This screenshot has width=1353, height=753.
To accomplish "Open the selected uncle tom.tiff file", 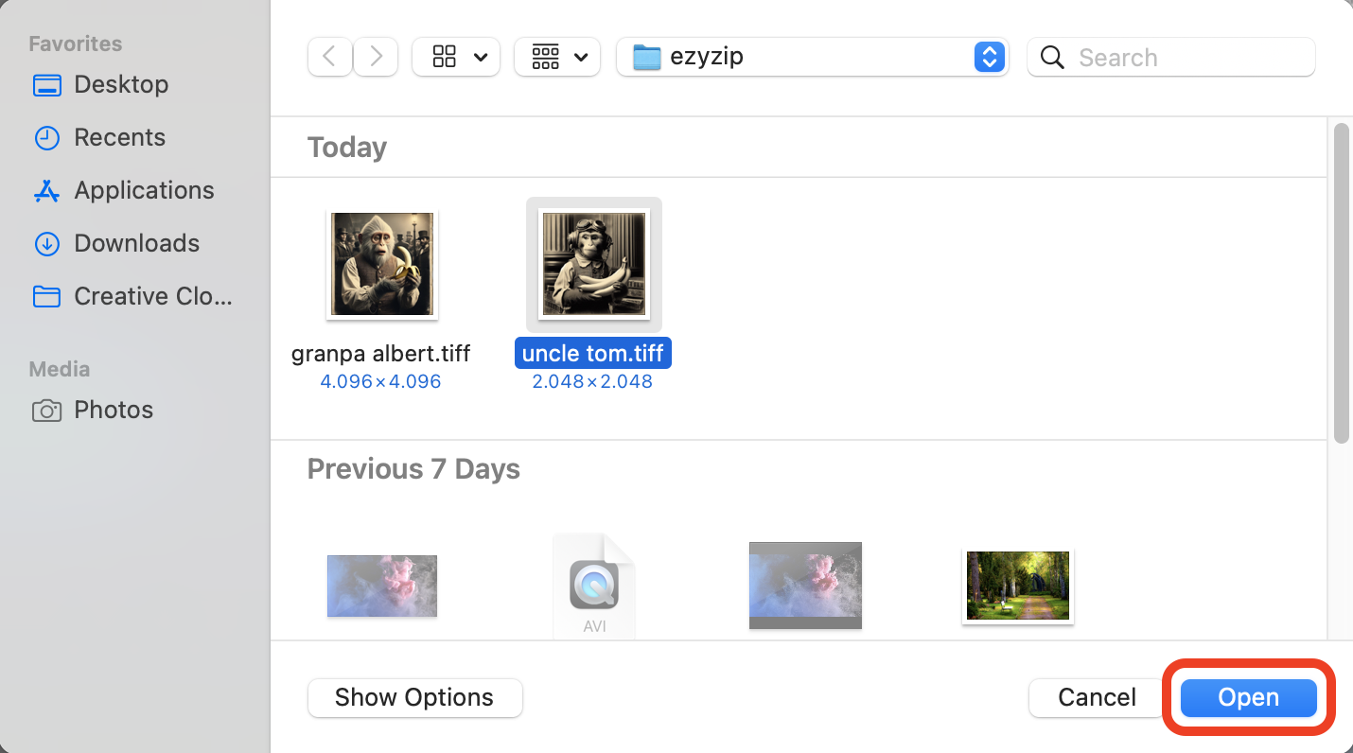I will [1248, 697].
